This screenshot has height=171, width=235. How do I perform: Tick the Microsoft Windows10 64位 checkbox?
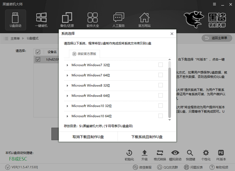pyautogui.click(x=160, y=116)
